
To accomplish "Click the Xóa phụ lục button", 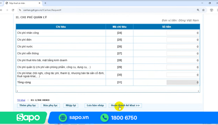I will point(50,105).
